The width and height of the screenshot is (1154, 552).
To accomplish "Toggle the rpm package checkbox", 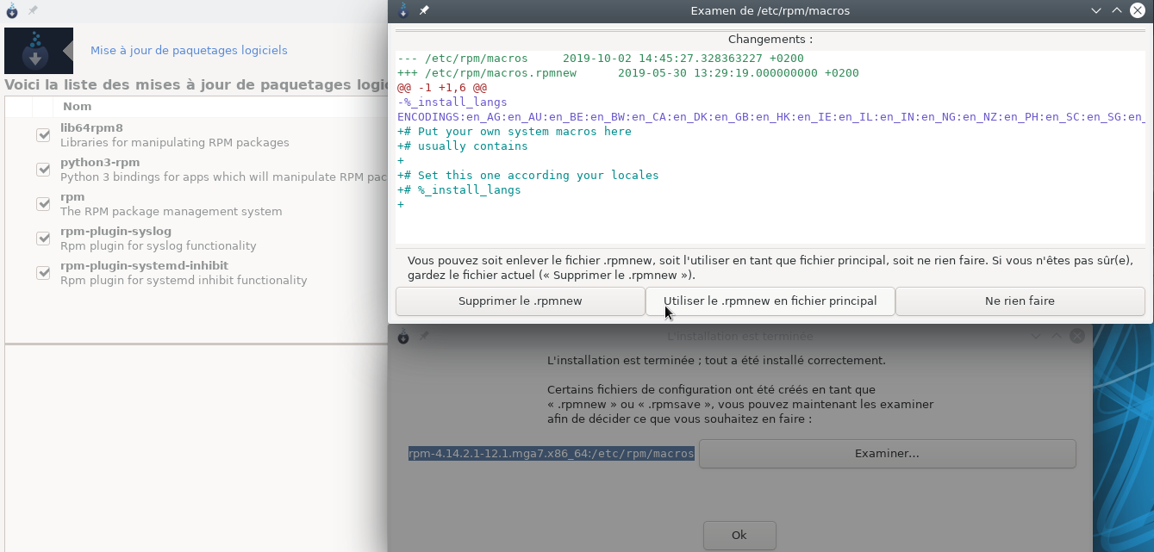I will click(43, 204).
